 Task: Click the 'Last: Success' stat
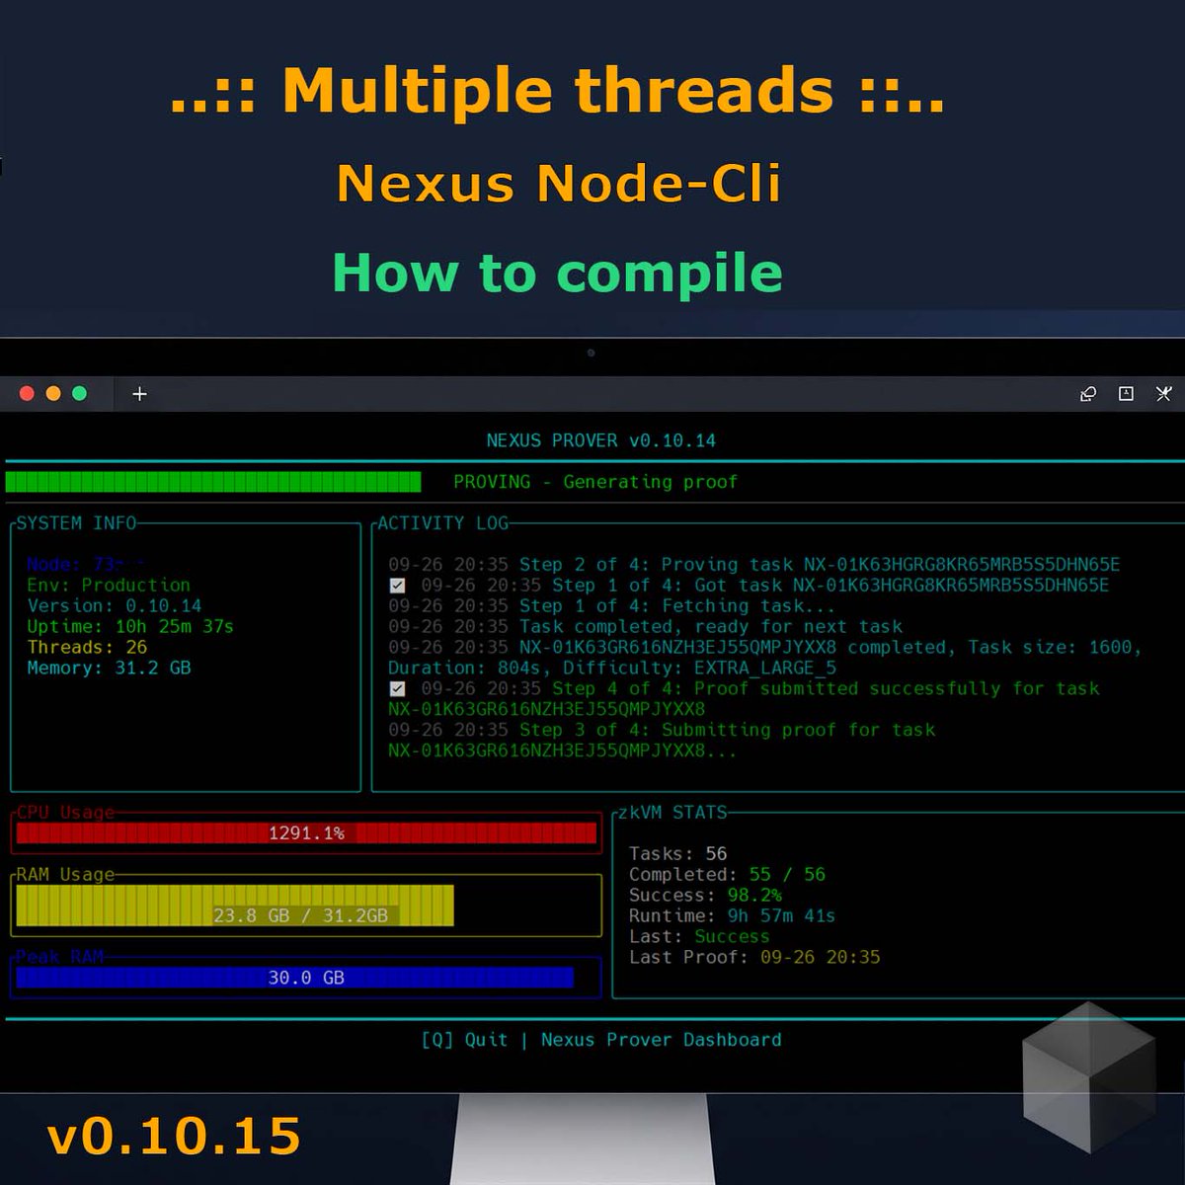(x=699, y=937)
